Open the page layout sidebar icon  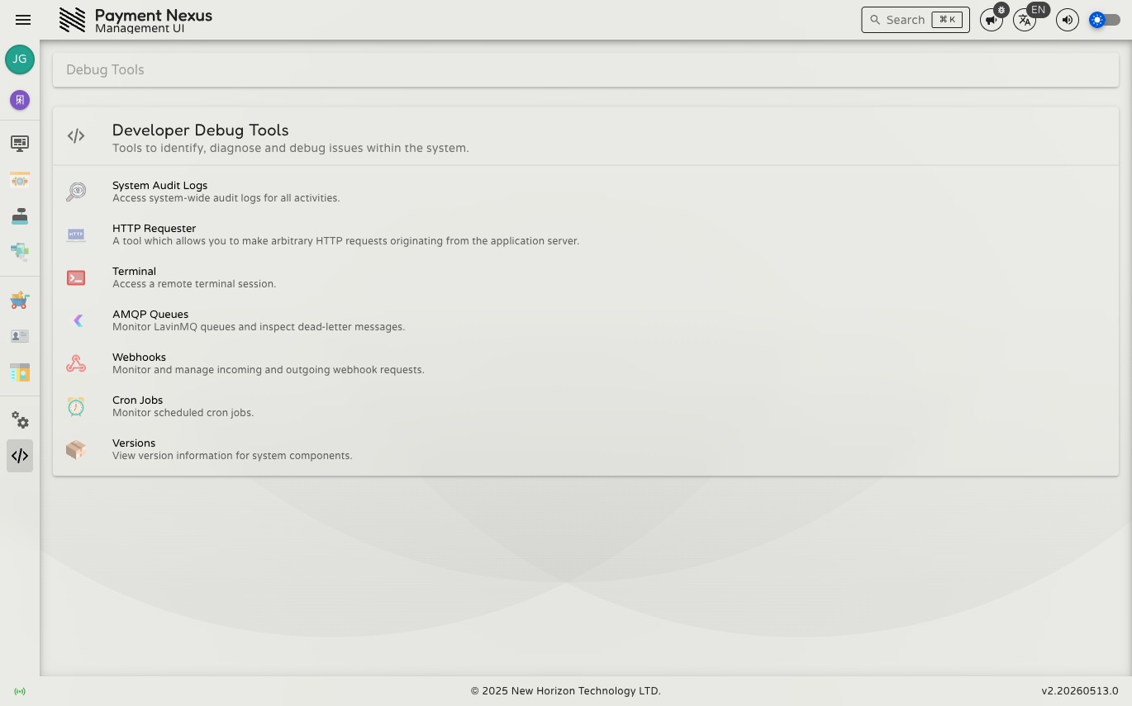tap(20, 372)
